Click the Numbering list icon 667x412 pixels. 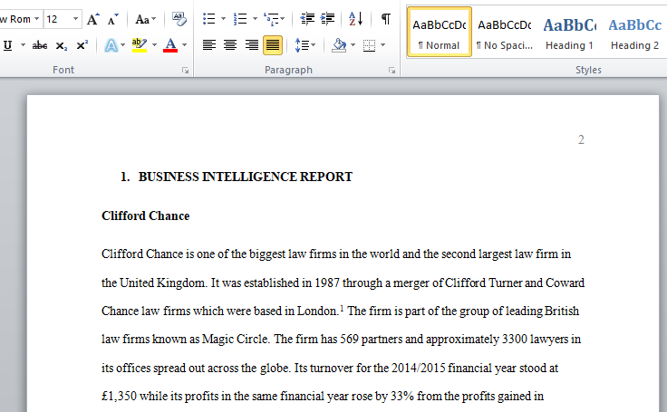pyautogui.click(x=240, y=19)
